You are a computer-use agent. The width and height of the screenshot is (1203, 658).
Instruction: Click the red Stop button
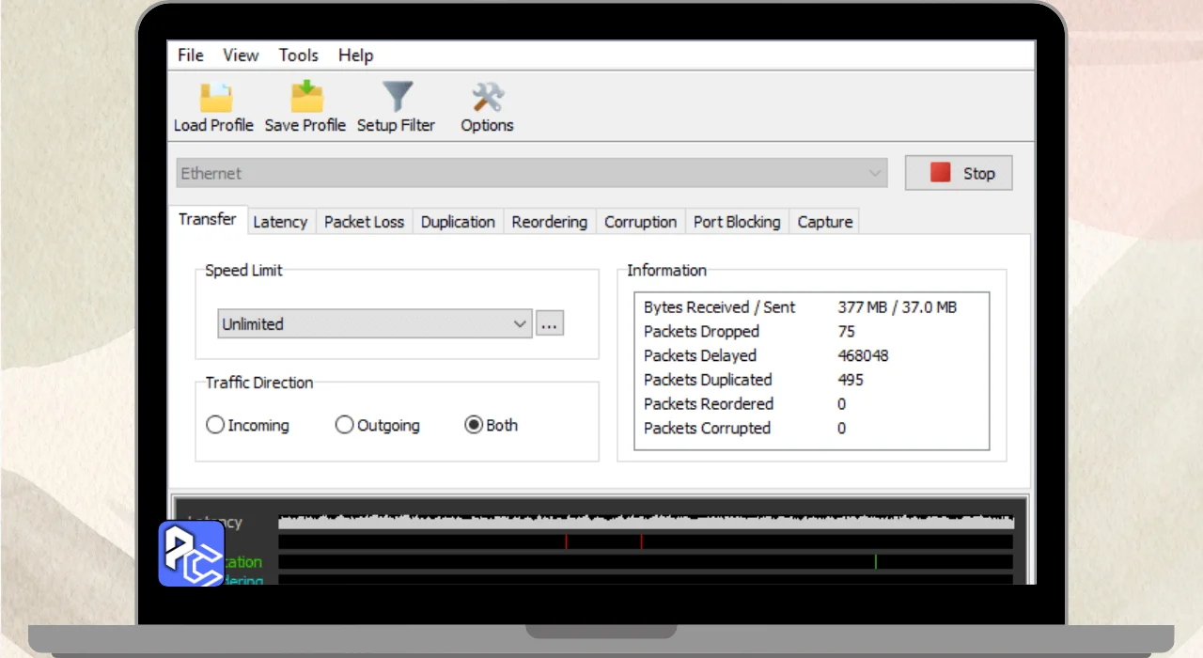click(x=959, y=173)
